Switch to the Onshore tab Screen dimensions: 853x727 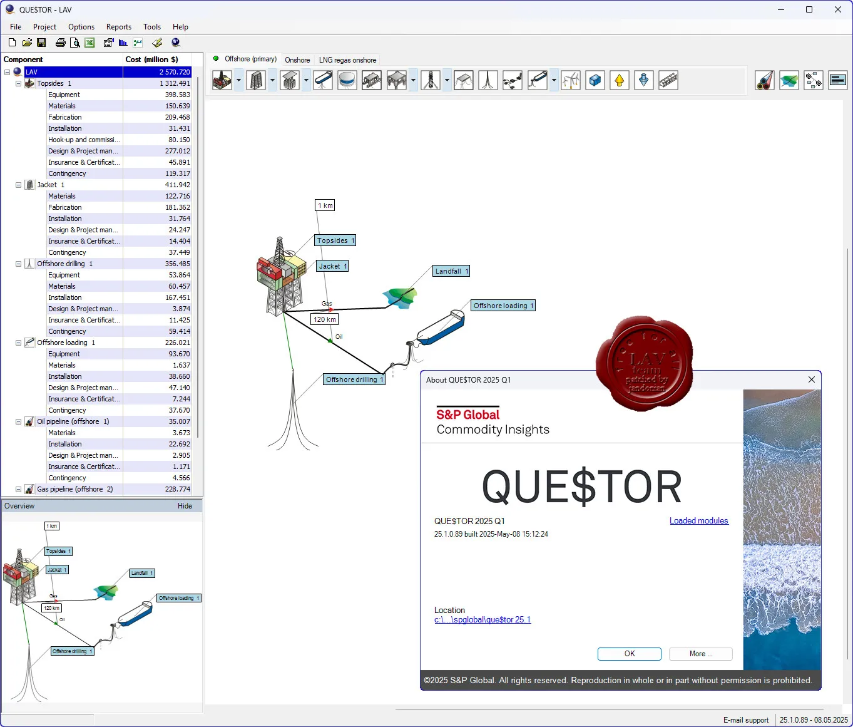(297, 60)
